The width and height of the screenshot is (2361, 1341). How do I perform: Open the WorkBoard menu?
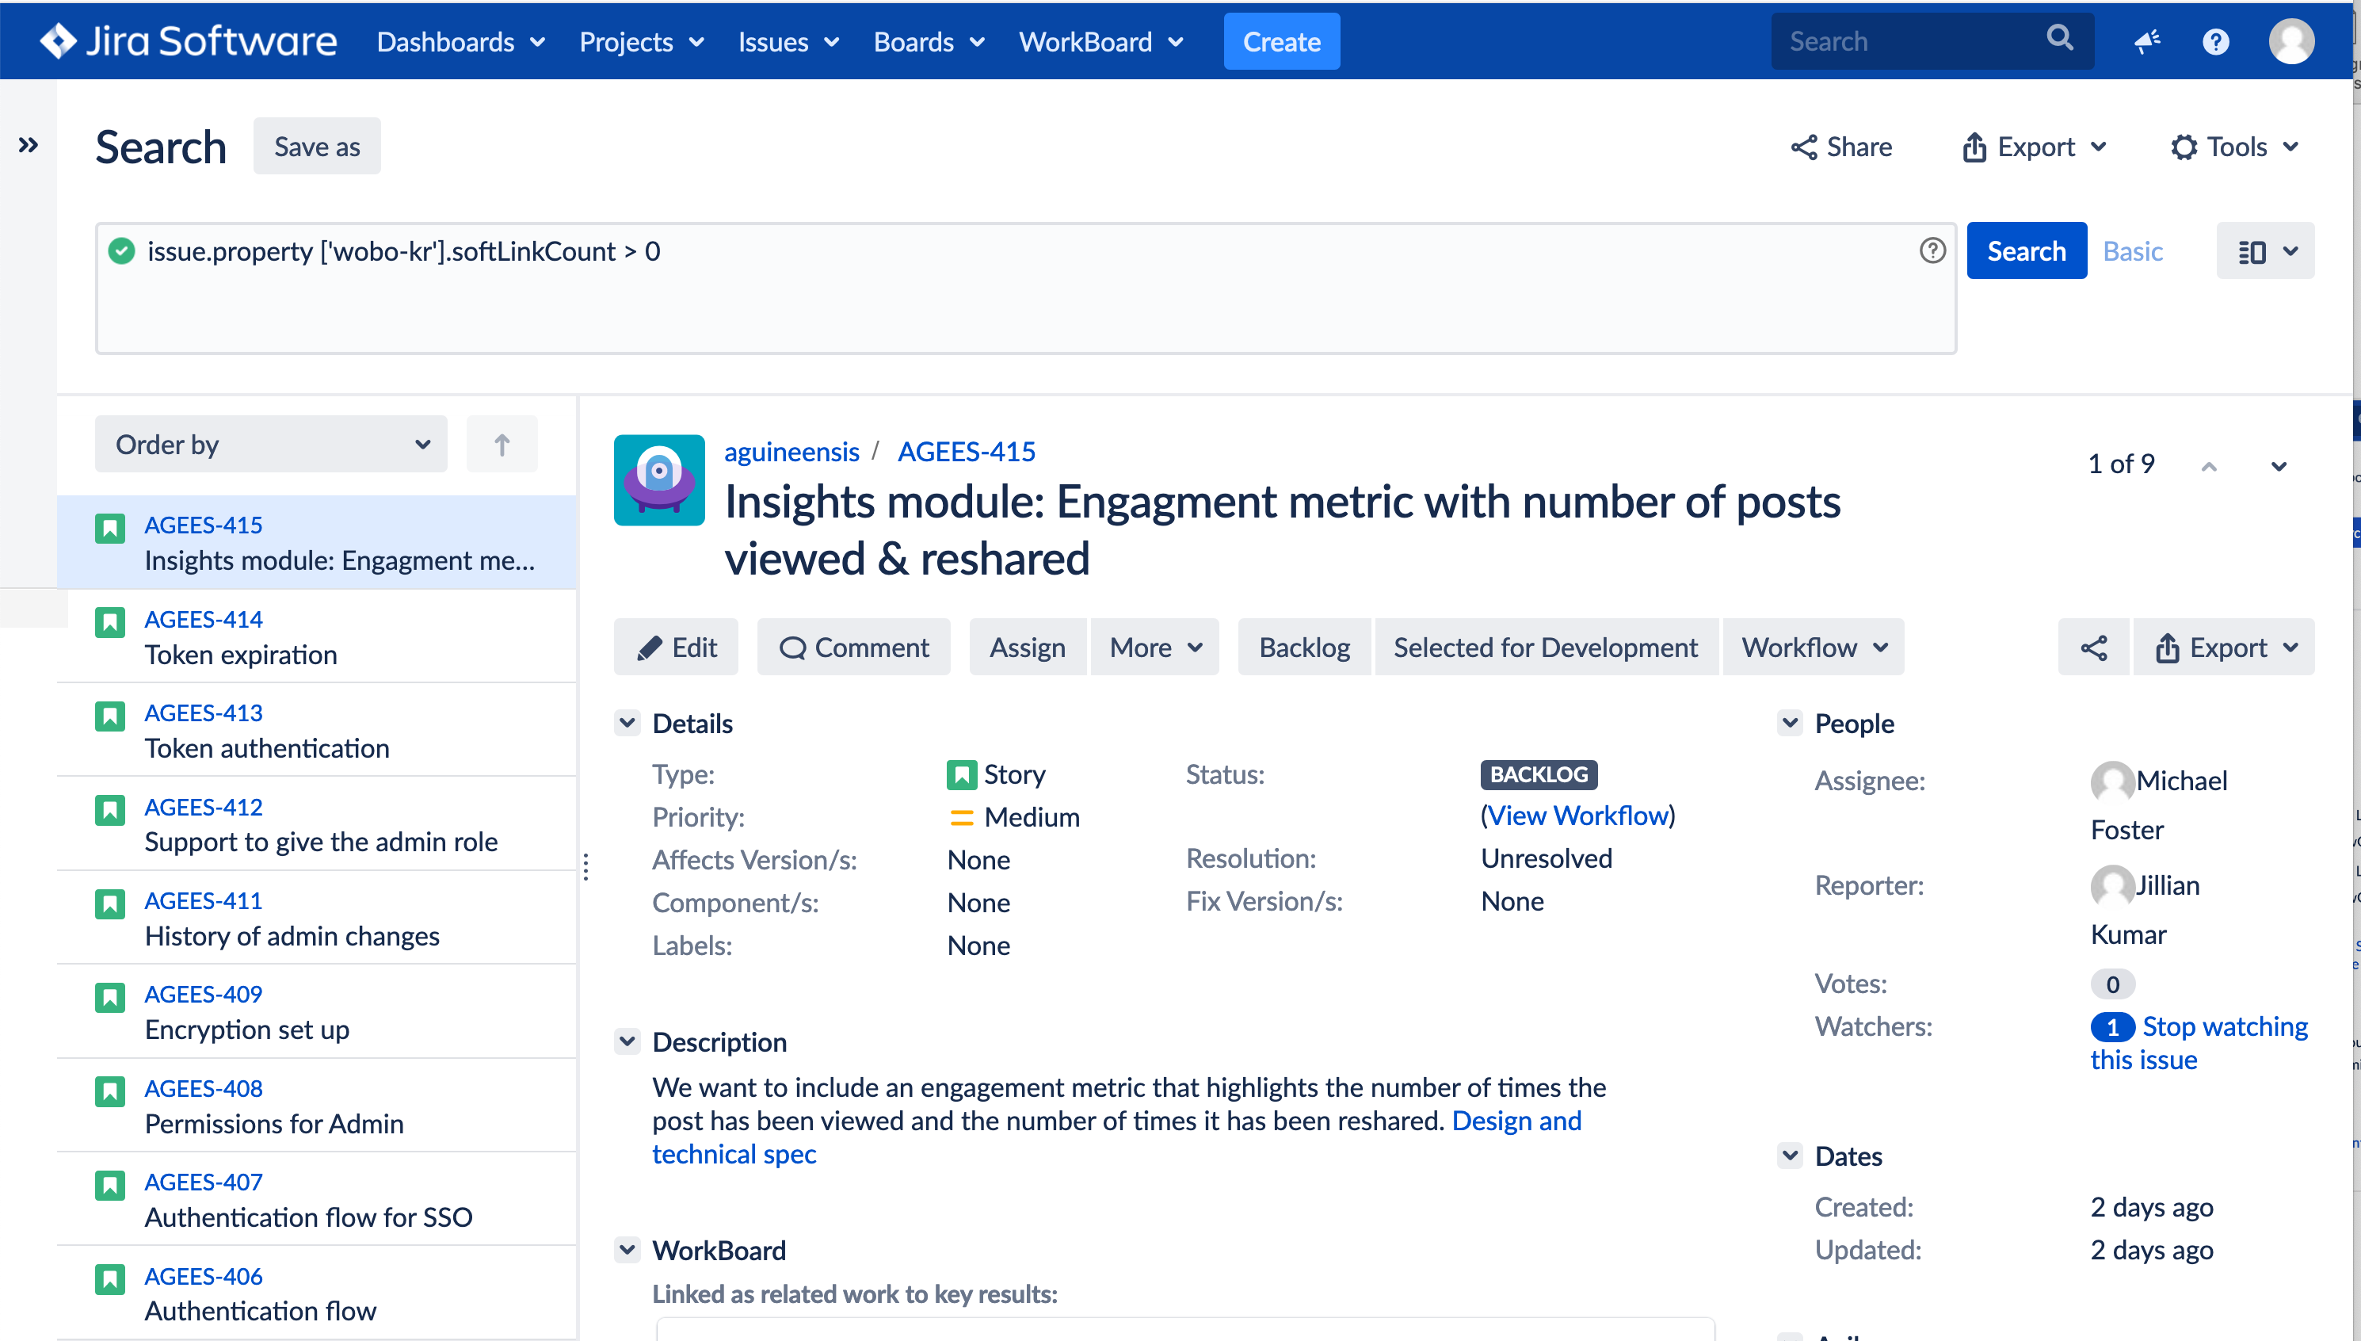pyautogui.click(x=1101, y=41)
